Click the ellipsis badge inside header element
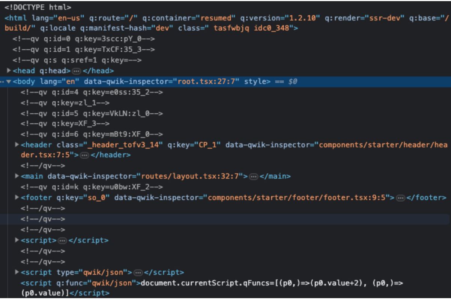 pyautogui.click(x=84, y=155)
